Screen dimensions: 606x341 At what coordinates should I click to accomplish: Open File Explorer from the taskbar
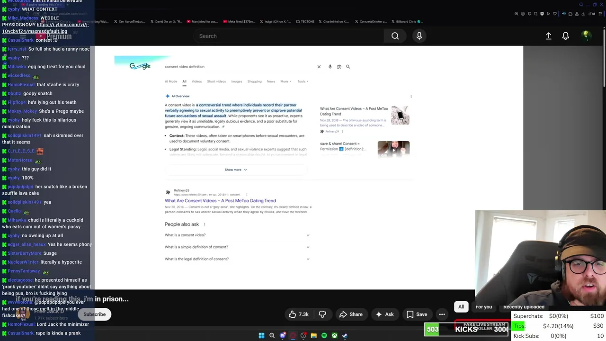point(313,336)
